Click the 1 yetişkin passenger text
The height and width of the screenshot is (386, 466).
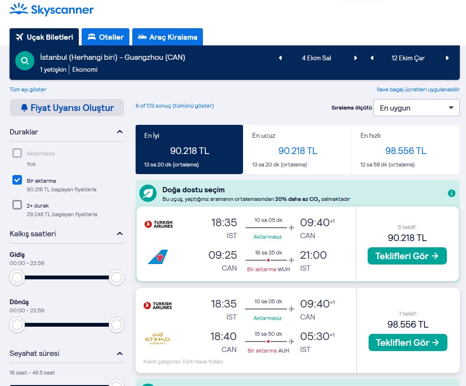(x=53, y=69)
